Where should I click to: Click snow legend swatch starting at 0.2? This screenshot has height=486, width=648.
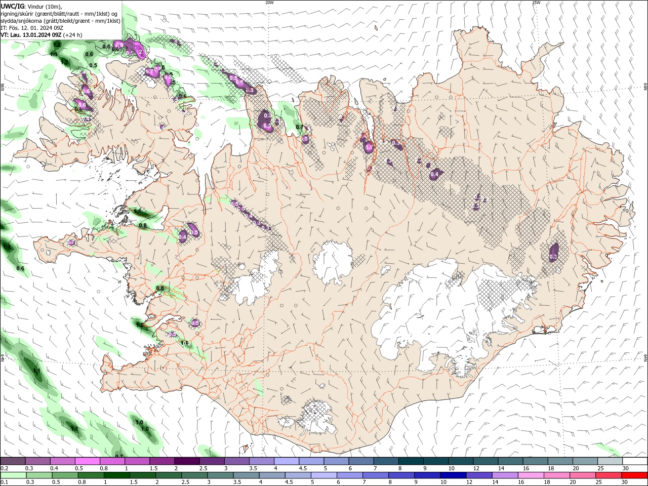[13, 461]
